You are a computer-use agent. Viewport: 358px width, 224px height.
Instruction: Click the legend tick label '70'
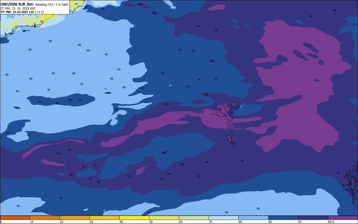pos(210,222)
